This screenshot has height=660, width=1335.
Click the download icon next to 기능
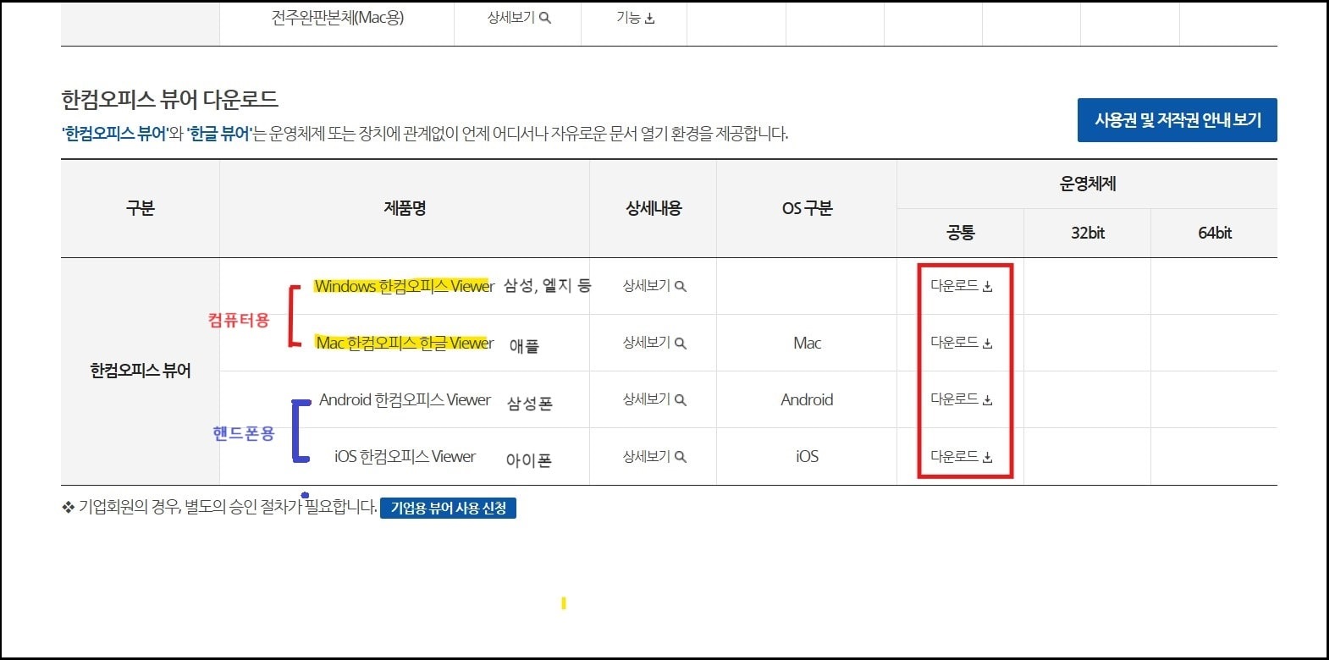649,19
